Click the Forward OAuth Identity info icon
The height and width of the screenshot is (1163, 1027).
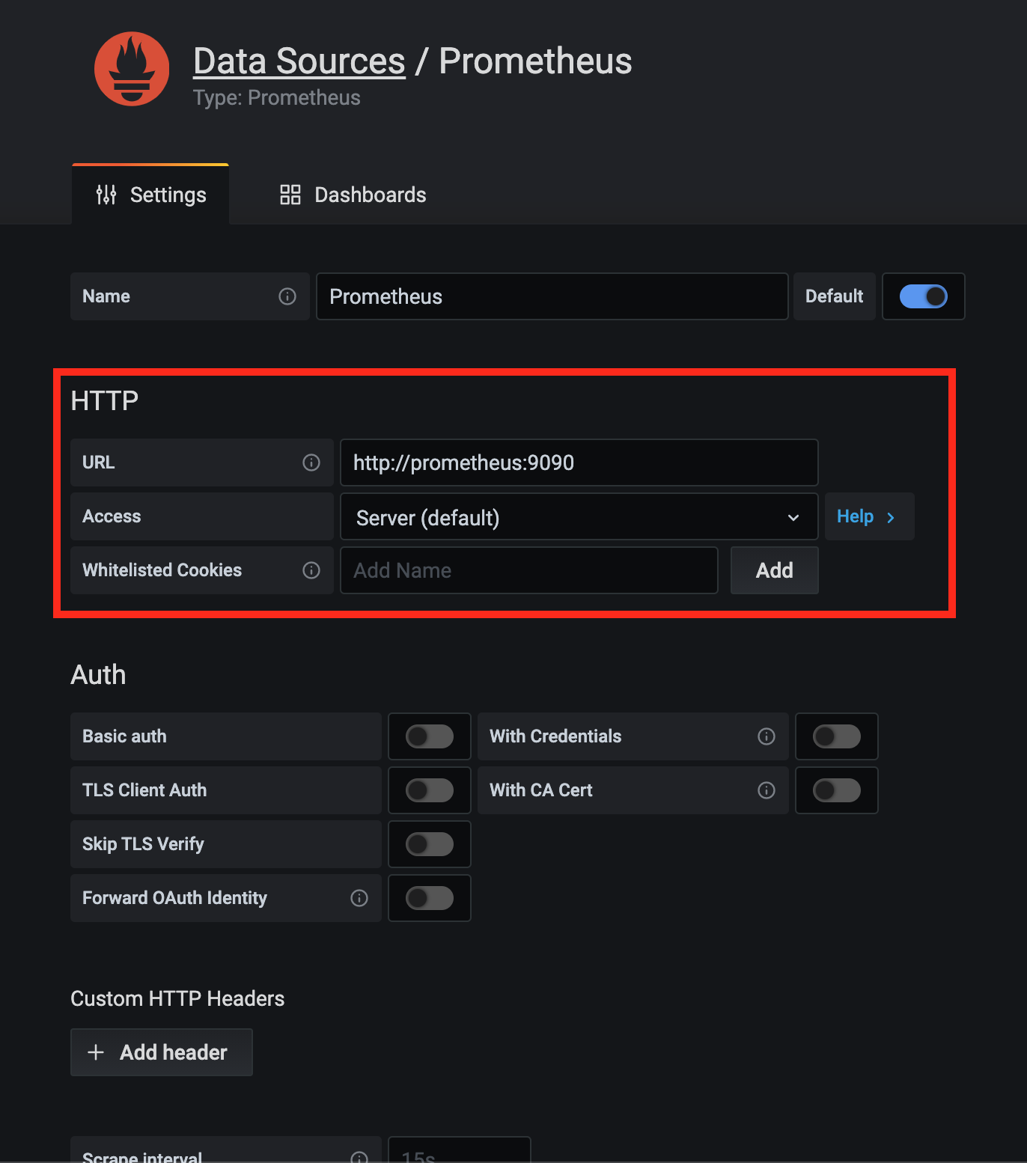coord(359,898)
